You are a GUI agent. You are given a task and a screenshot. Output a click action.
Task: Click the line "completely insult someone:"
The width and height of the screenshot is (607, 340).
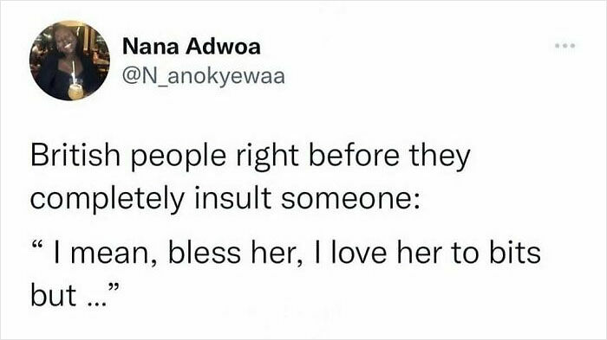coord(225,199)
